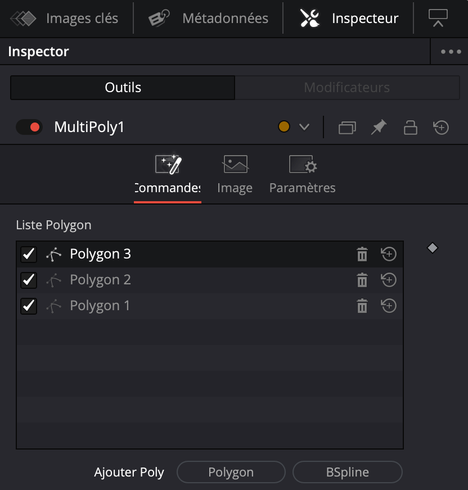Select the Polygon 2 row name
Viewport: 468px width, 490px height.
(101, 280)
